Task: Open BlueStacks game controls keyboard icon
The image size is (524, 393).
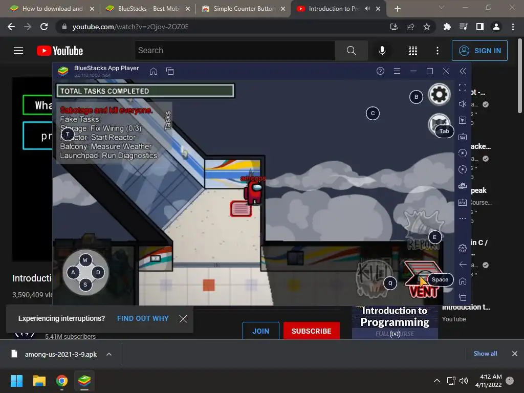Action: point(463,137)
